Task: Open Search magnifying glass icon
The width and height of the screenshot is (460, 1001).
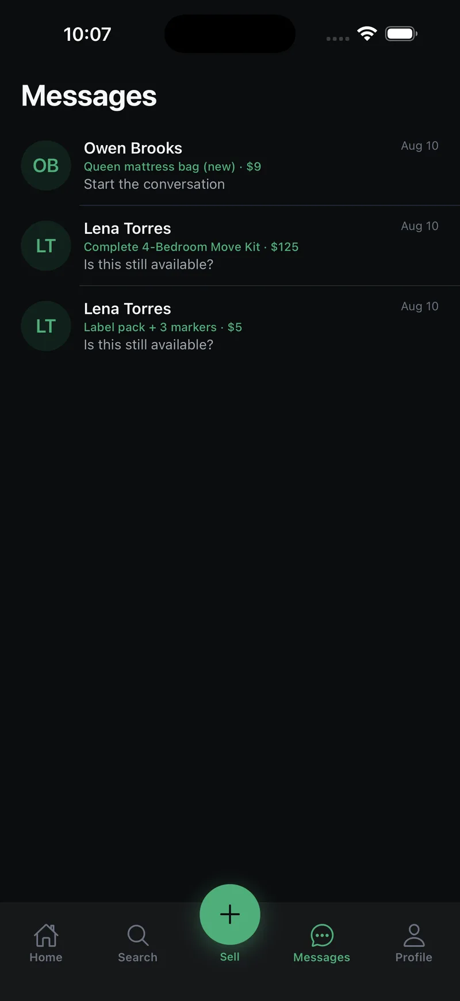Action: pyautogui.click(x=138, y=935)
